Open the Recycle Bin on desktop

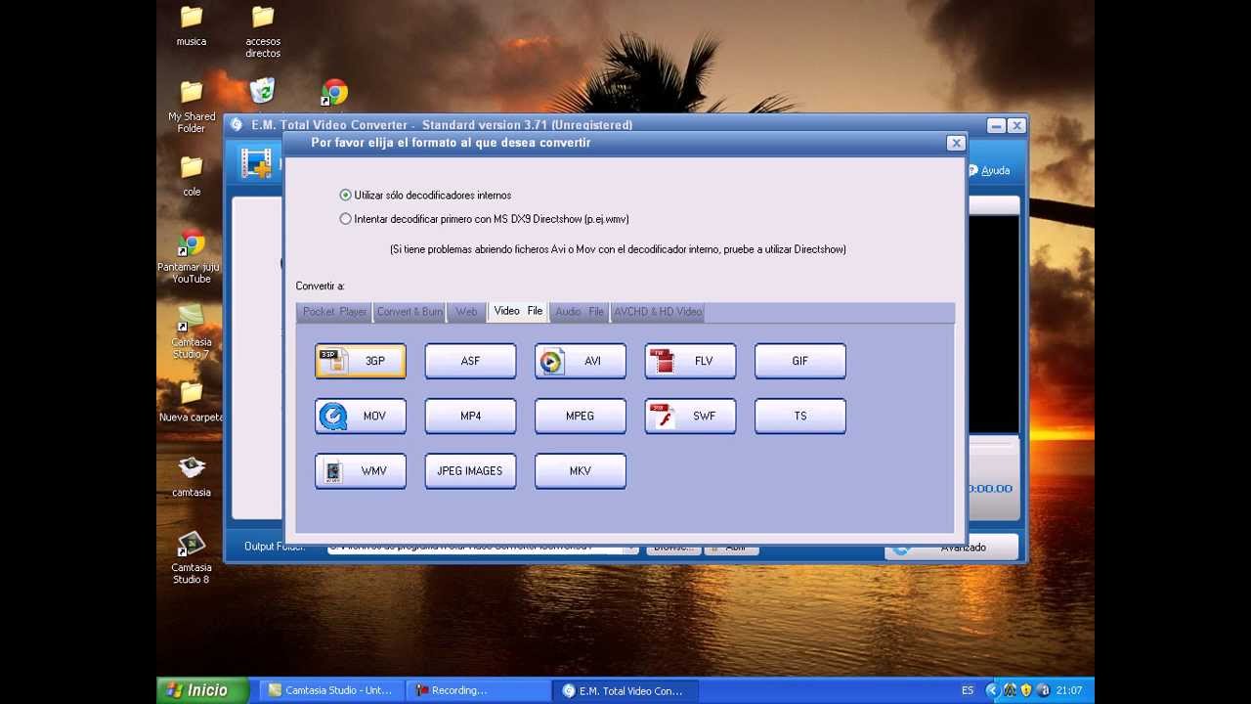[x=262, y=92]
